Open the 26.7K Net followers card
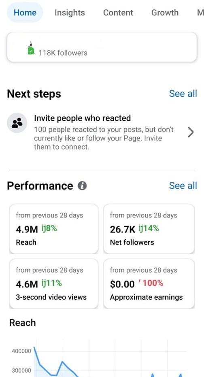The image size is (204, 377). pos(149,229)
